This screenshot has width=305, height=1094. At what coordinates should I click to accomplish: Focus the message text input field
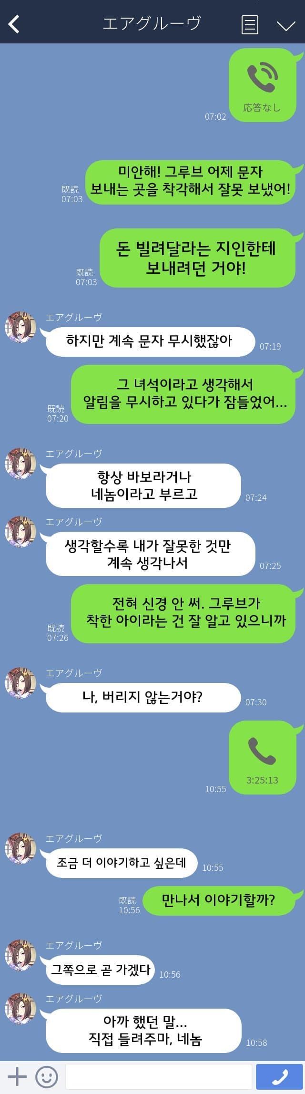159,1077
